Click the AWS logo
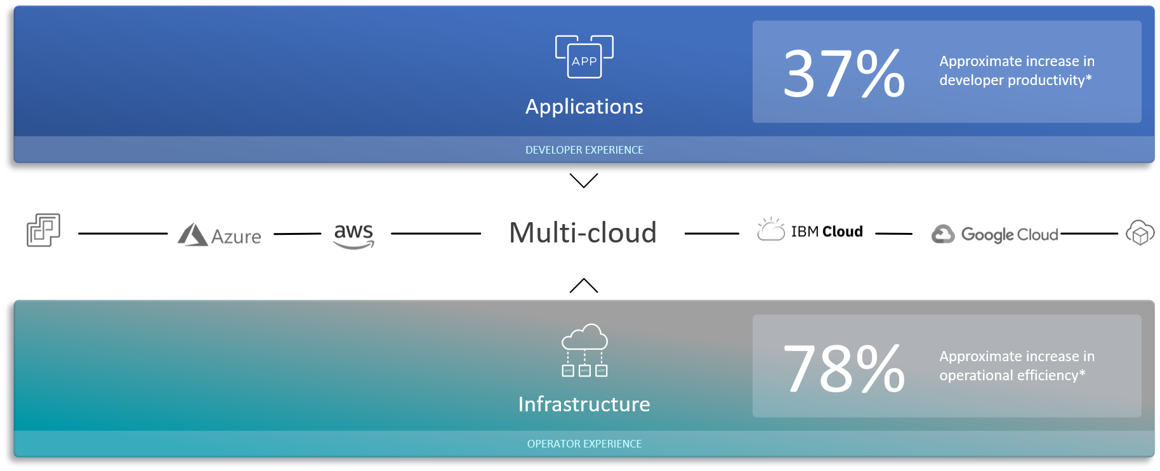 (x=354, y=235)
